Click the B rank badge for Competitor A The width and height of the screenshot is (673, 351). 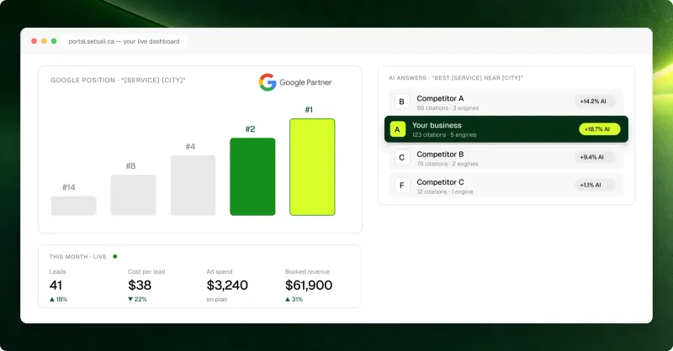click(x=402, y=102)
